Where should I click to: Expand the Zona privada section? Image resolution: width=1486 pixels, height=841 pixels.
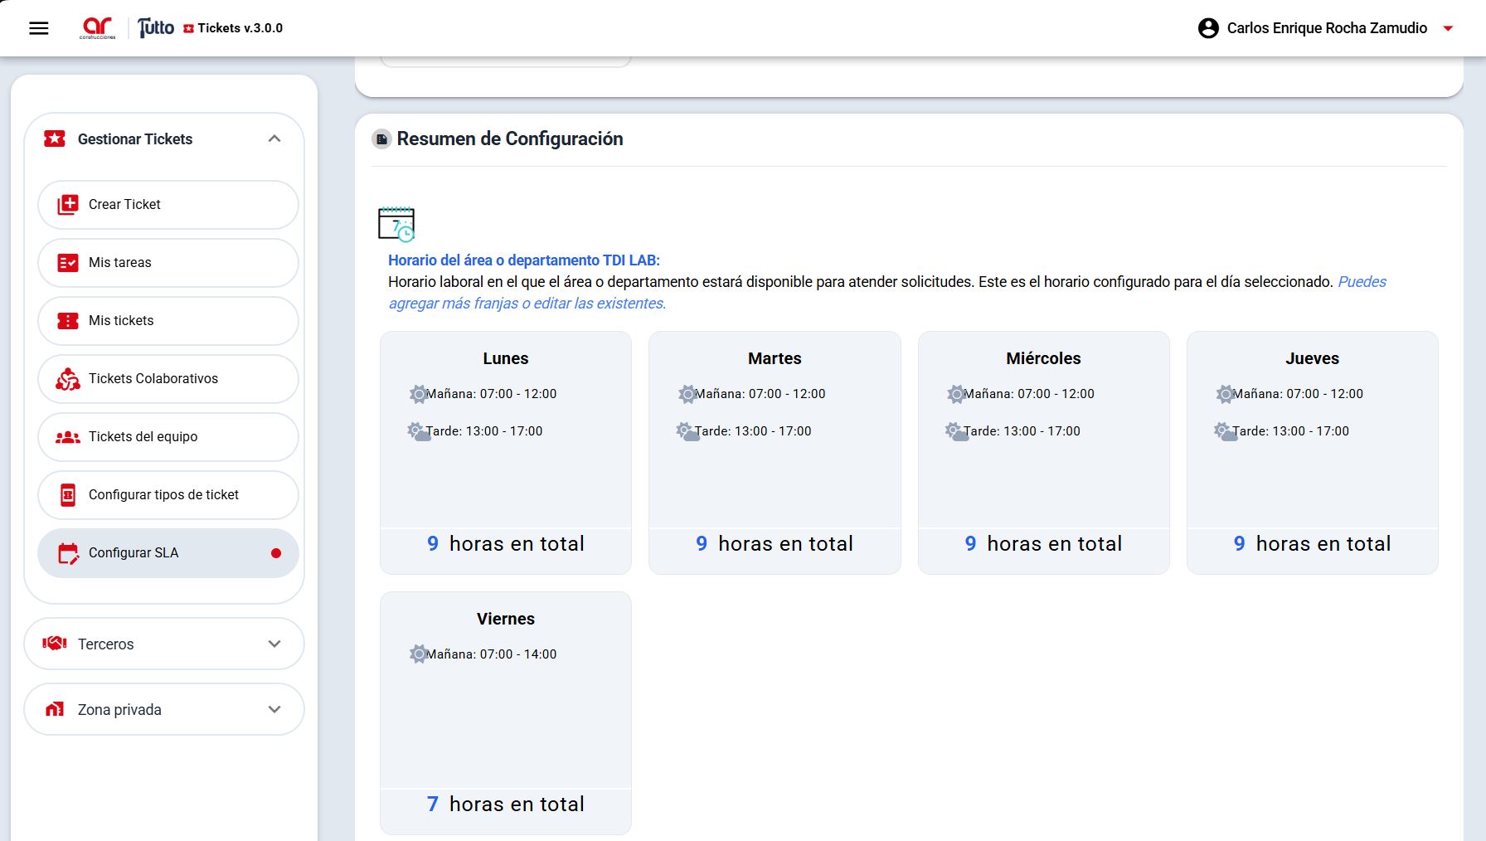click(x=274, y=710)
